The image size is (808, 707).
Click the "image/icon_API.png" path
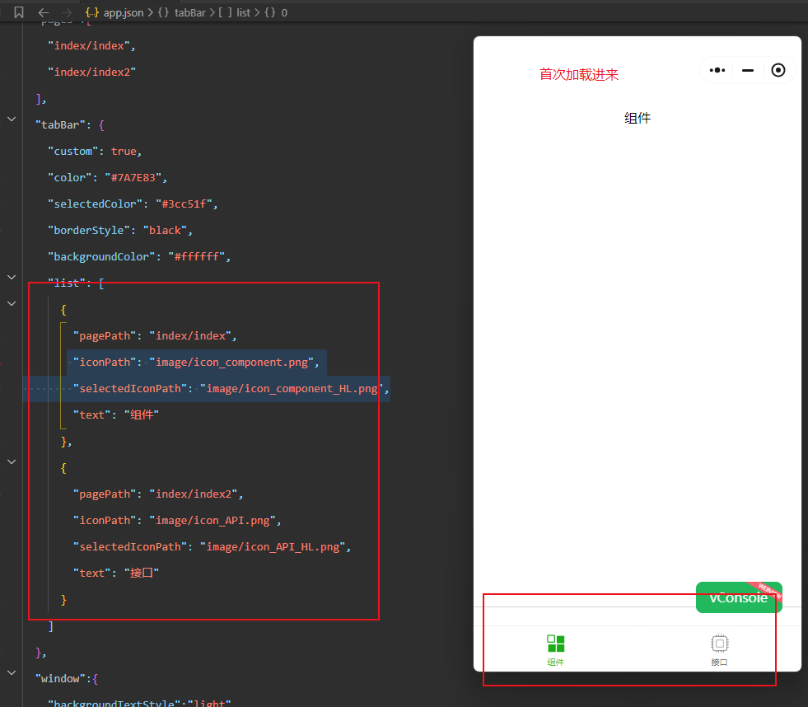[x=213, y=520]
